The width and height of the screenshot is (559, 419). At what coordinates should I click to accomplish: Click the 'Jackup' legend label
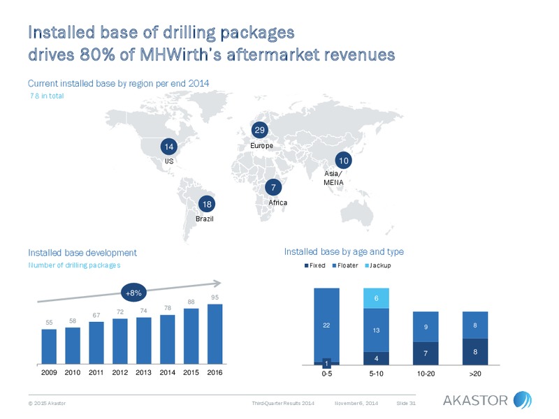click(x=380, y=265)
